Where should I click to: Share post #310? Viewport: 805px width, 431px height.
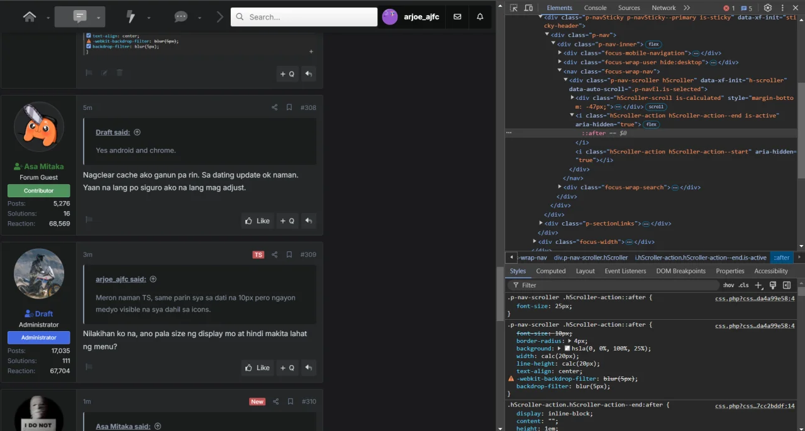[x=275, y=401]
